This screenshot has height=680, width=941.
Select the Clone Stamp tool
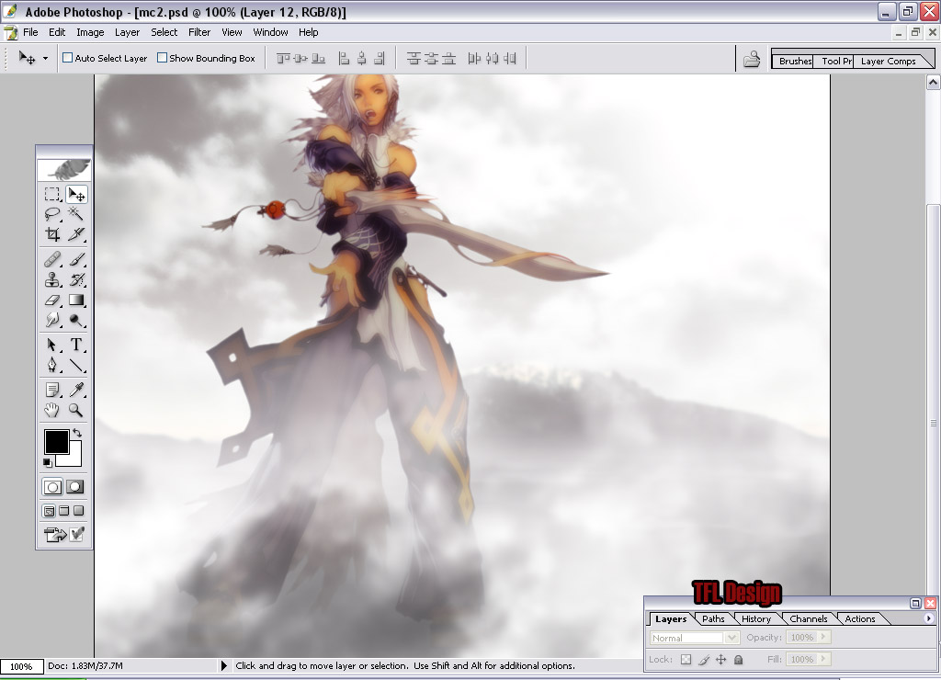(x=52, y=279)
